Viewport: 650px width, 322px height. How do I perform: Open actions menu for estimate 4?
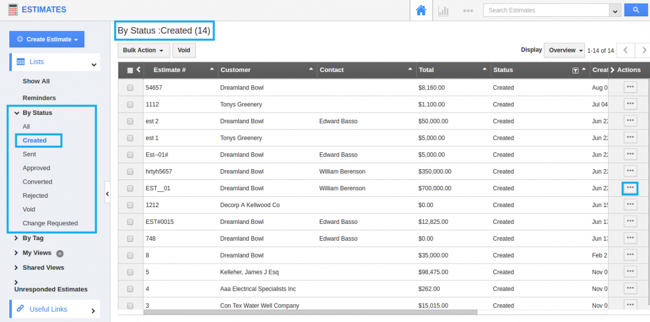(630, 288)
